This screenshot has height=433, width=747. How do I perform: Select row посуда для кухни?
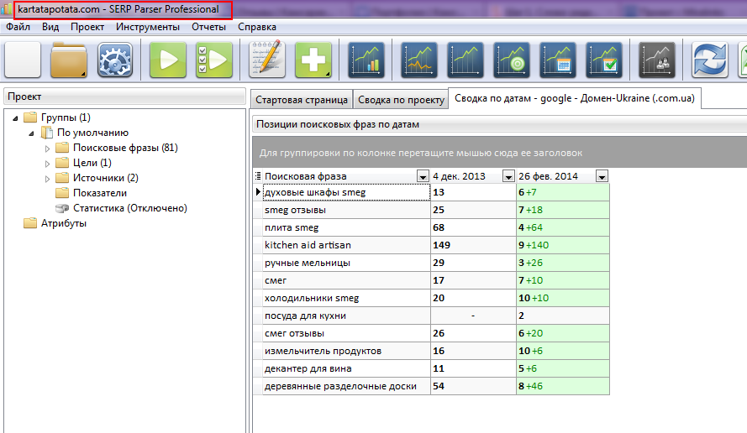tap(346, 316)
